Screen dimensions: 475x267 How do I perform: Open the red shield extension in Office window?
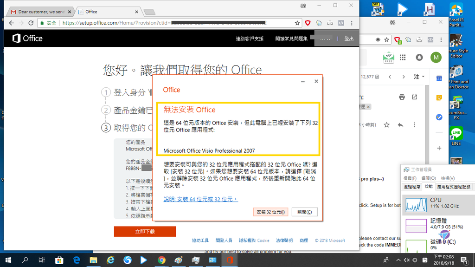[308, 23]
